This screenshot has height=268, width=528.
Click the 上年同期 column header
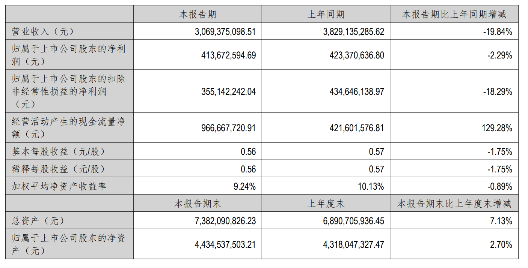point(326,15)
